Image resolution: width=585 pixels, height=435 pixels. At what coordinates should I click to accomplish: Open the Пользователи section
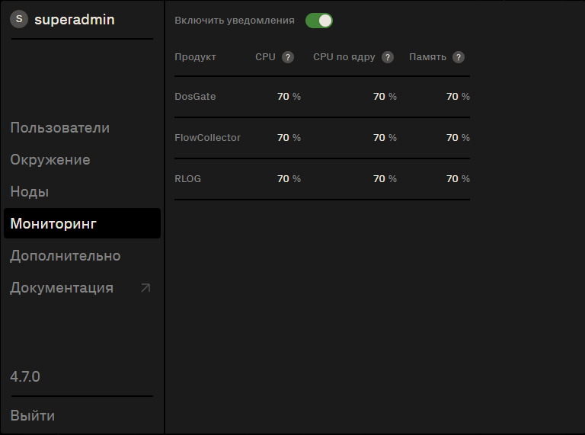point(60,128)
